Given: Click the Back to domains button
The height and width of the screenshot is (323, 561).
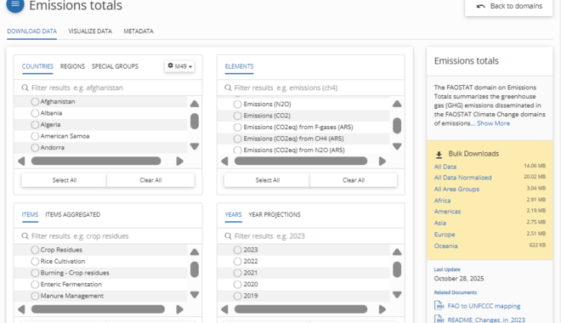Looking at the screenshot, I should point(509,7).
